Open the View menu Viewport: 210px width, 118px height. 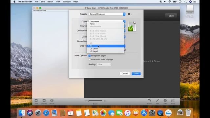(x=58, y=2)
